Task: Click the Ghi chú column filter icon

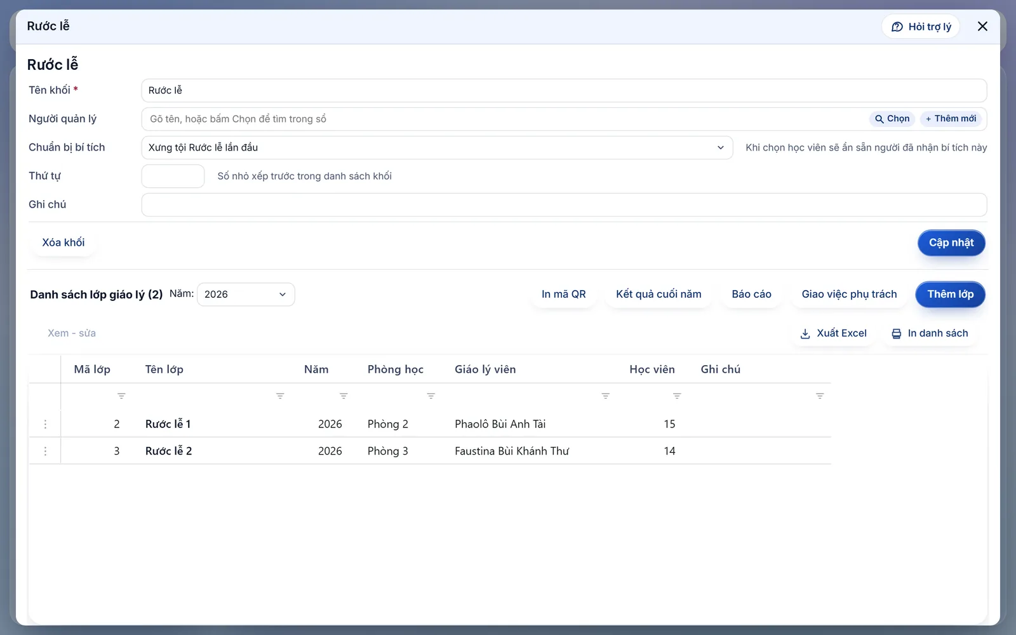Action: click(x=820, y=396)
